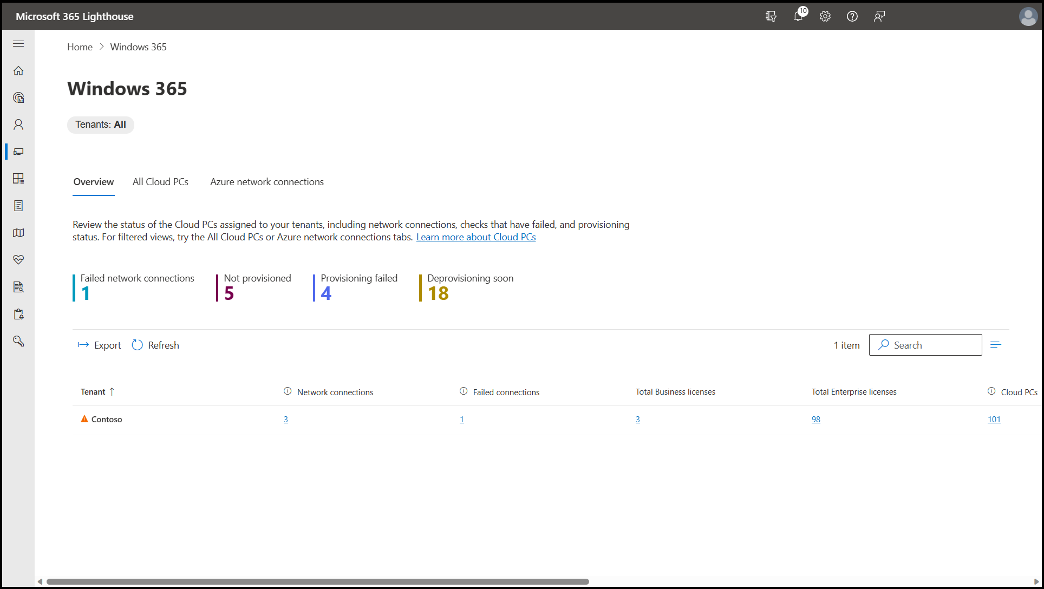1044x589 pixels.
Task: Click the horizontal scrollbar thumb
Action: (x=318, y=581)
